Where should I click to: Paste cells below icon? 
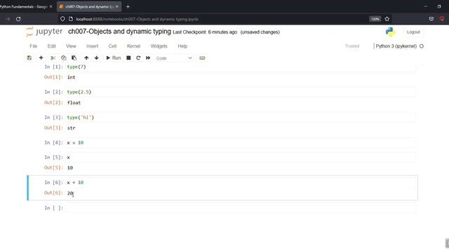pyautogui.click(x=74, y=58)
